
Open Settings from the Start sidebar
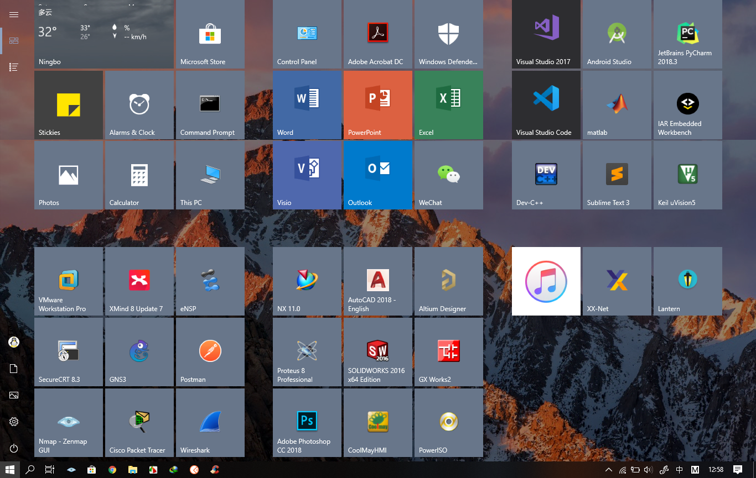14,422
